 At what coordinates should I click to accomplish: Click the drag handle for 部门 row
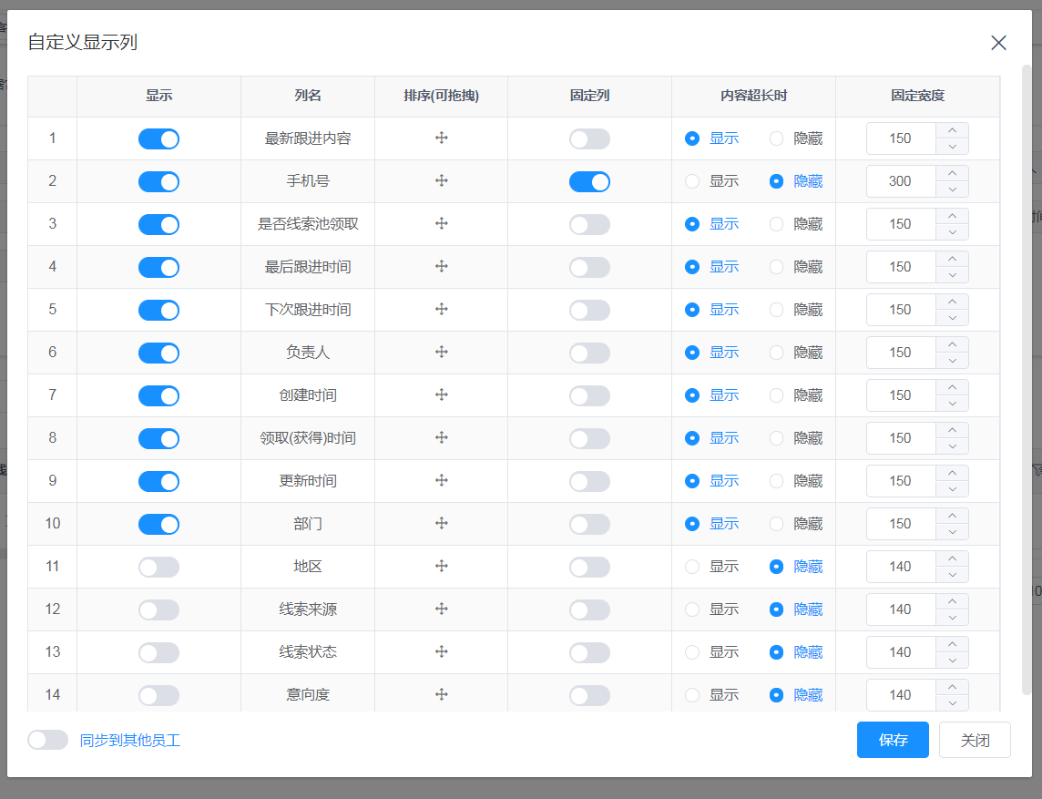(x=442, y=524)
